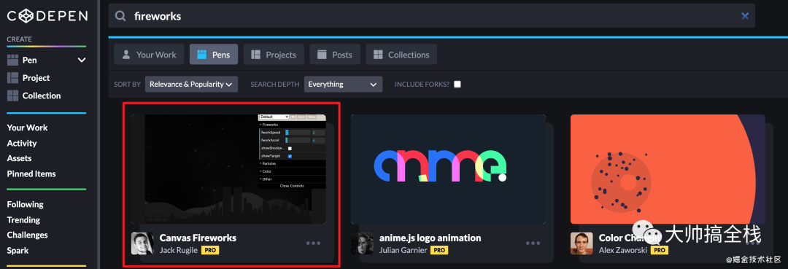Click the search field containing fireworks
This screenshot has height=269, width=788.
432,16
